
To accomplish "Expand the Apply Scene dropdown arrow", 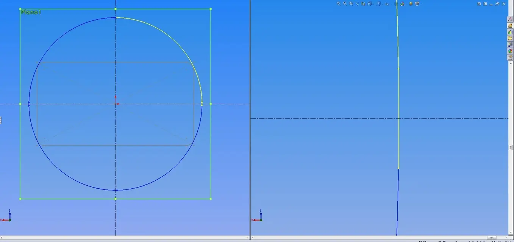I will 406,4.
